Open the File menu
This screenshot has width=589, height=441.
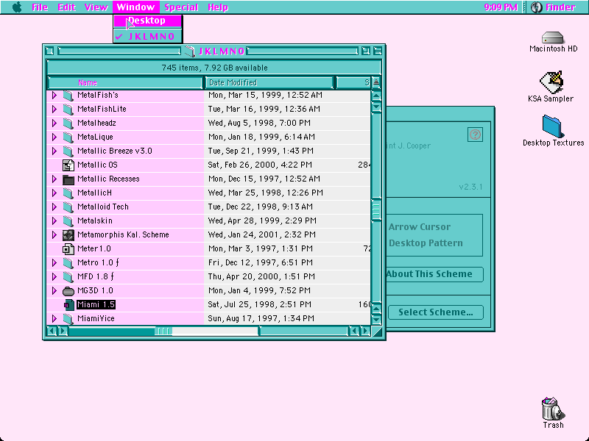(40, 7)
